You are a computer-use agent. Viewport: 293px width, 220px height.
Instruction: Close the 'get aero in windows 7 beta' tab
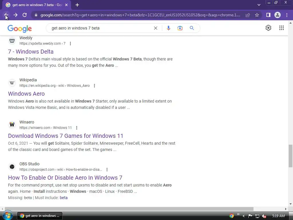[x=66, y=5]
